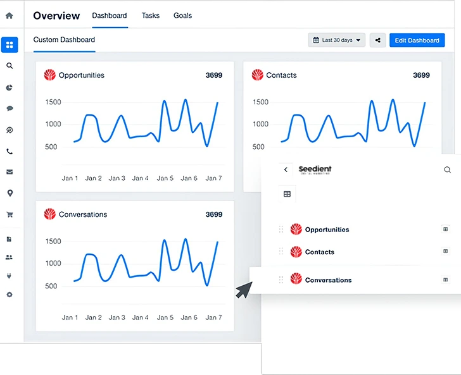Click the table layout icon under Seedient
The width and height of the screenshot is (461, 375).
(287, 194)
